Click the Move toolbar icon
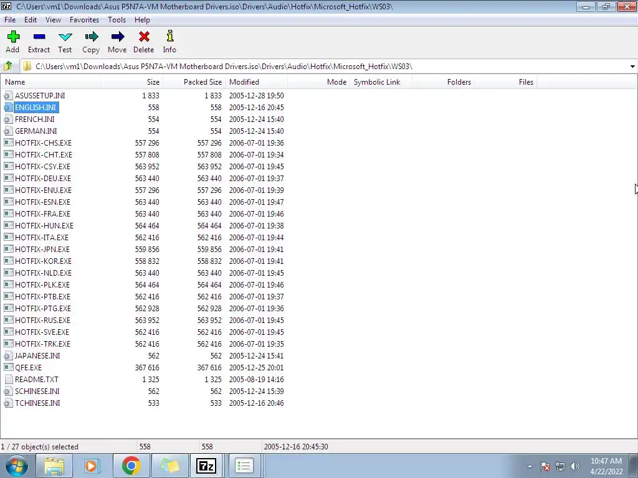This screenshot has height=478, width=638. click(117, 37)
